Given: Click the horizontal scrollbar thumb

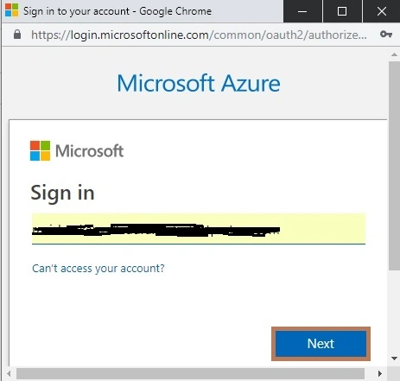Looking at the screenshot, I should point(190,374).
